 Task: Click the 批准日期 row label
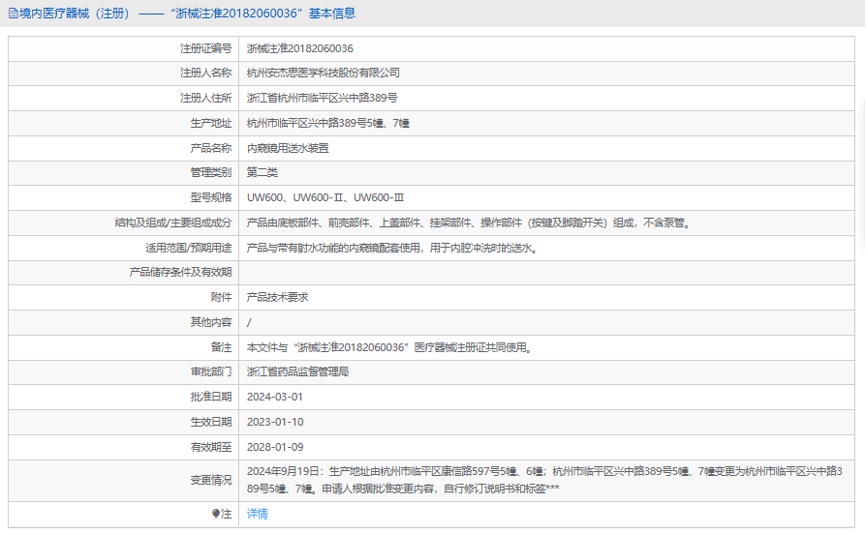211,397
